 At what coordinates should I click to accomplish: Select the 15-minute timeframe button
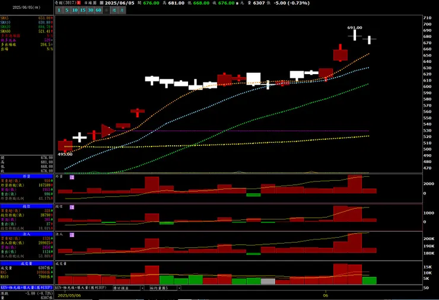(x=82, y=10)
